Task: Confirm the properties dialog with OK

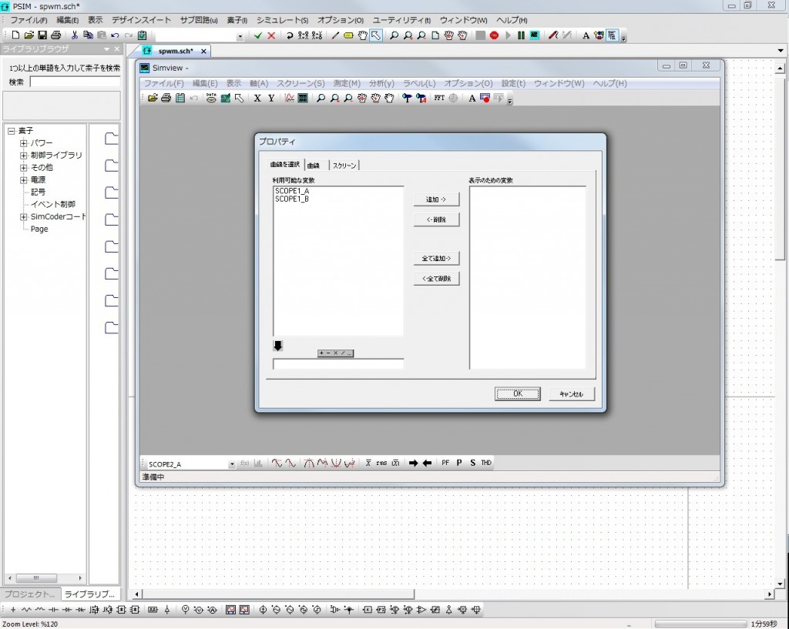Action: (x=517, y=393)
